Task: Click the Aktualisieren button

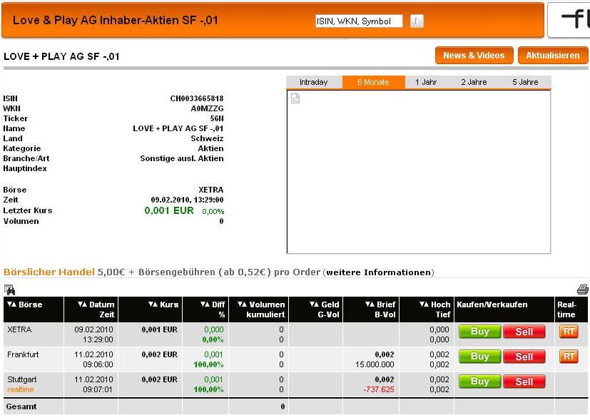Action: pyautogui.click(x=553, y=56)
